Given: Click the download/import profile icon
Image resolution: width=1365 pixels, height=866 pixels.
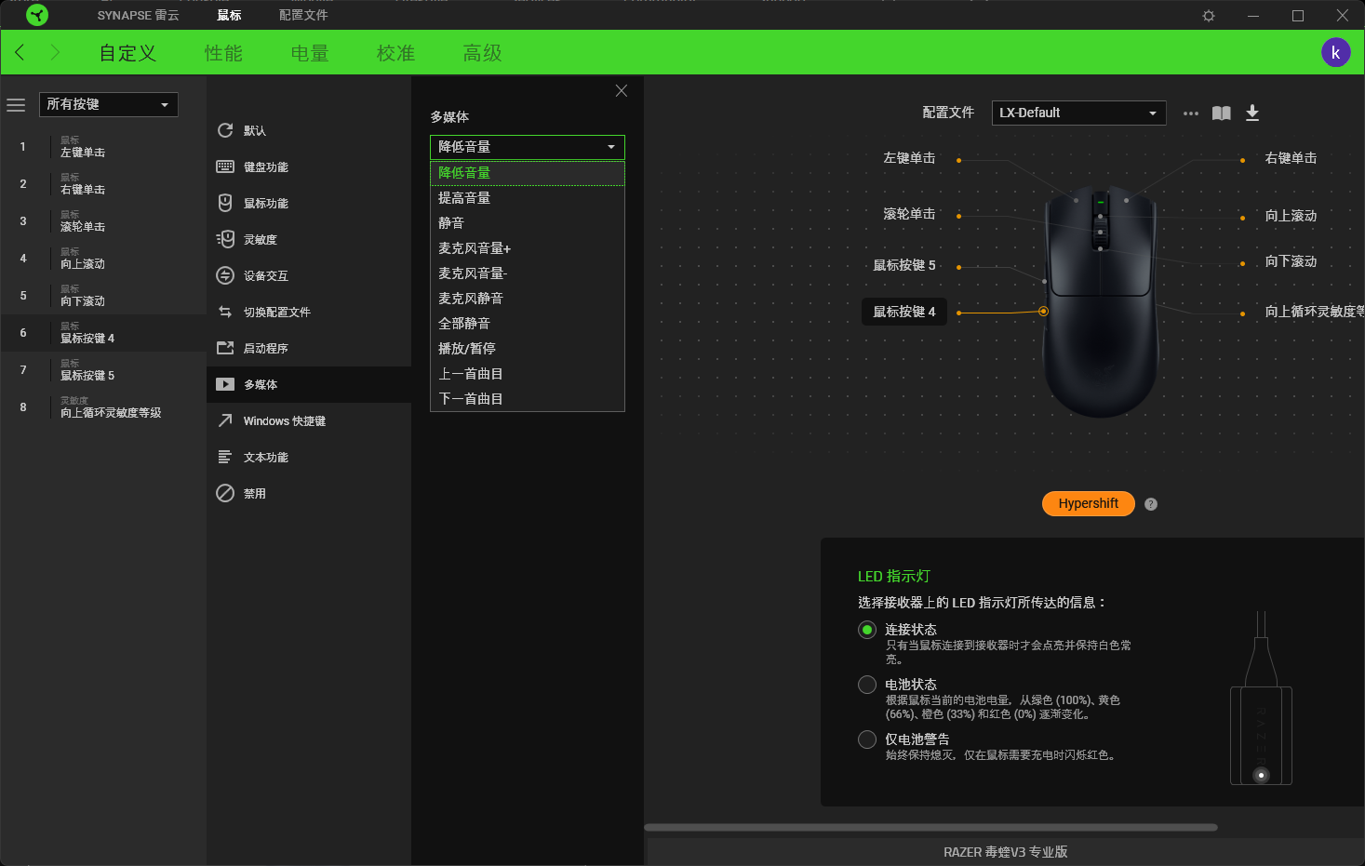Looking at the screenshot, I should tap(1252, 113).
